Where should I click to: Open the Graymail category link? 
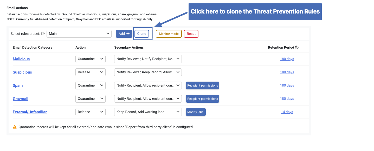pyautogui.click(x=21, y=99)
